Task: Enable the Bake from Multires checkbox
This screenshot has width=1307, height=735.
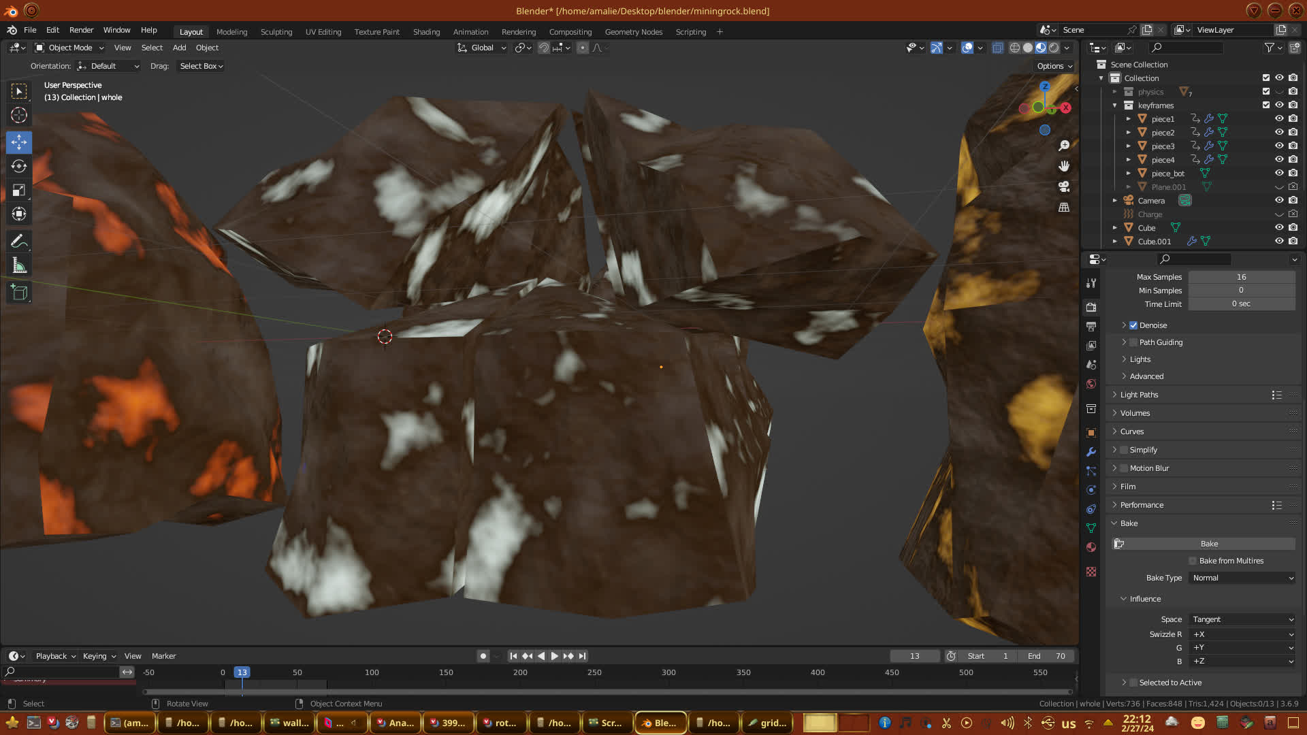Action: [1193, 561]
